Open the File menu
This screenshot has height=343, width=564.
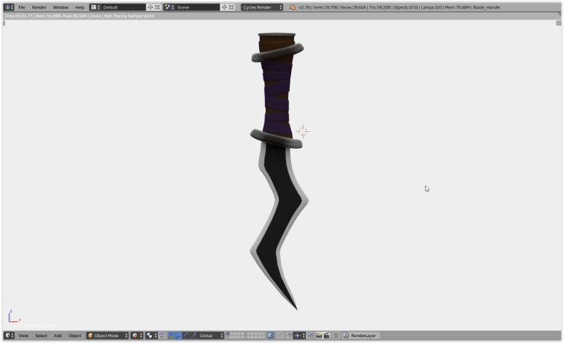22,7
